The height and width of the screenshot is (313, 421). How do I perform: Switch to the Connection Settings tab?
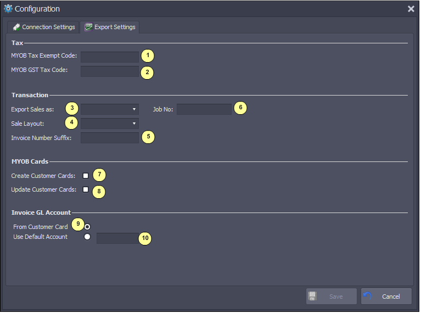pos(43,27)
